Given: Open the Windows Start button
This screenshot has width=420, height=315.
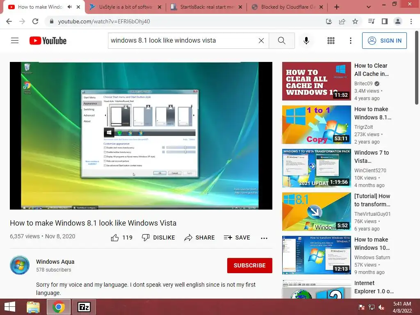Looking at the screenshot, I should (x=10, y=307).
